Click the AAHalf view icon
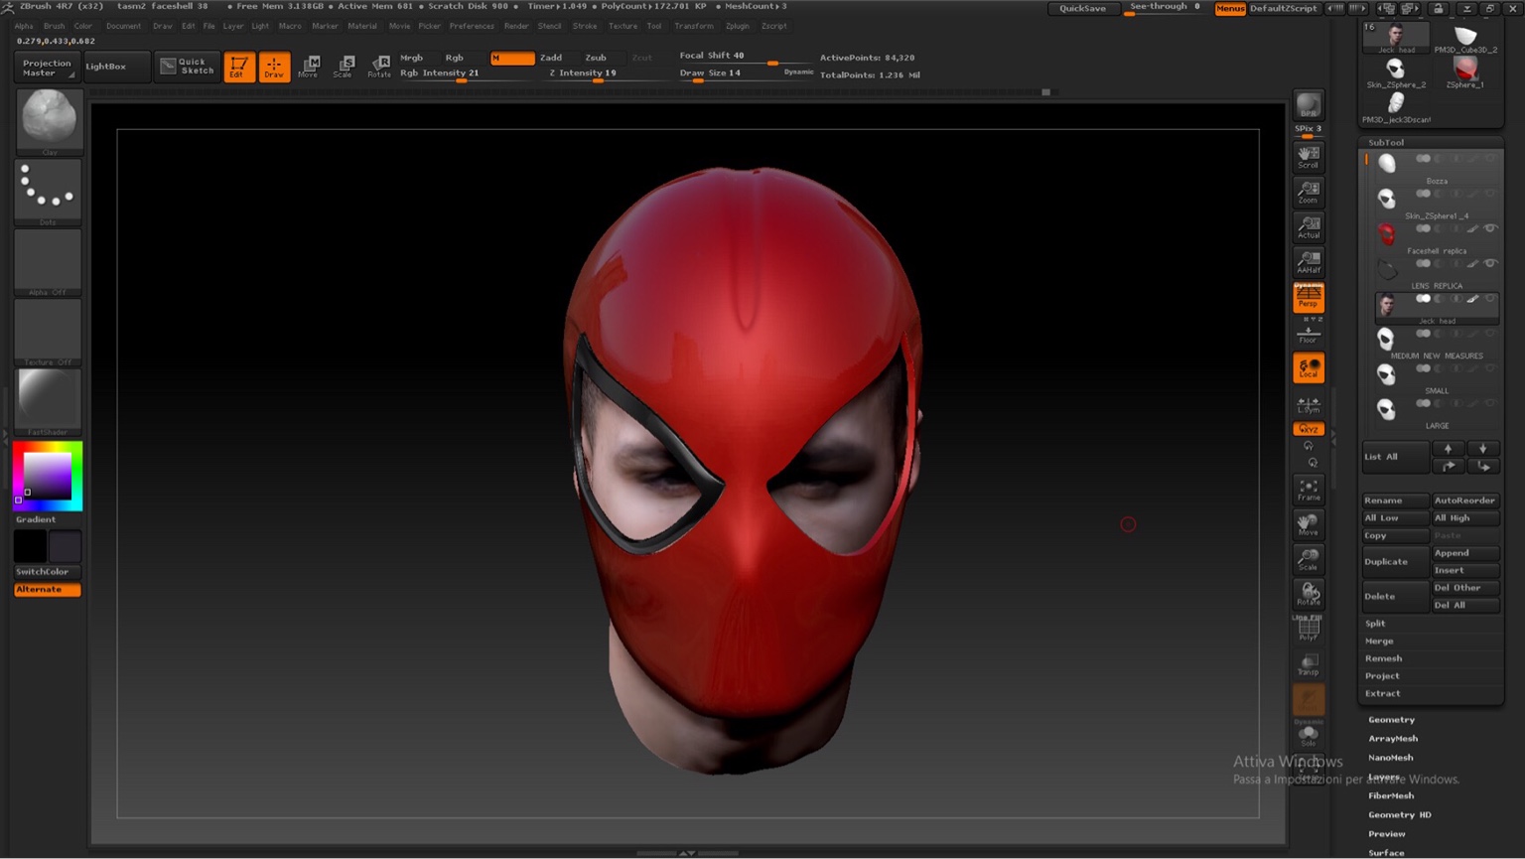This screenshot has height=859, width=1525. pyautogui.click(x=1309, y=262)
